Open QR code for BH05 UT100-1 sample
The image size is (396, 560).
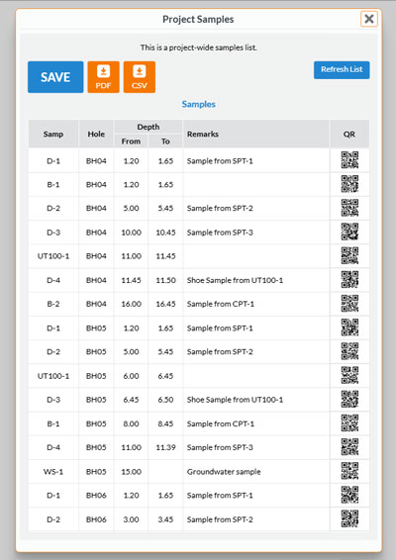349,375
